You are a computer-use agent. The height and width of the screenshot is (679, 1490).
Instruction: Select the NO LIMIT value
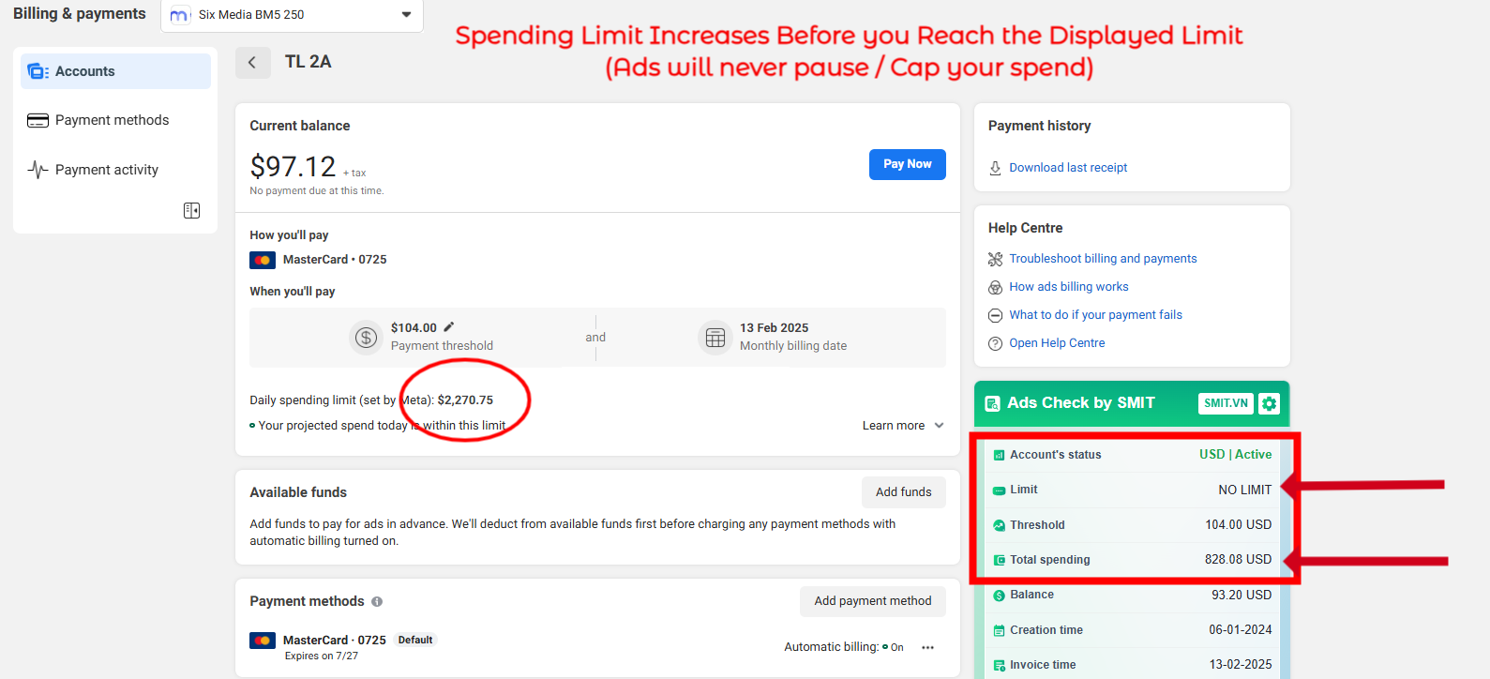[x=1244, y=490]
